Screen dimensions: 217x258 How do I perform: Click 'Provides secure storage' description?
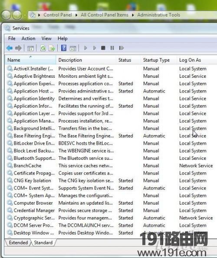pos(85,211)
